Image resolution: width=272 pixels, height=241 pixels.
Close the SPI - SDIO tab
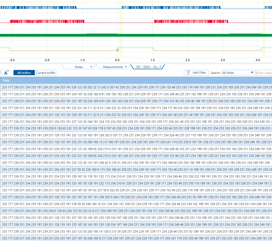pyautogui.click(x=160, y=67)
